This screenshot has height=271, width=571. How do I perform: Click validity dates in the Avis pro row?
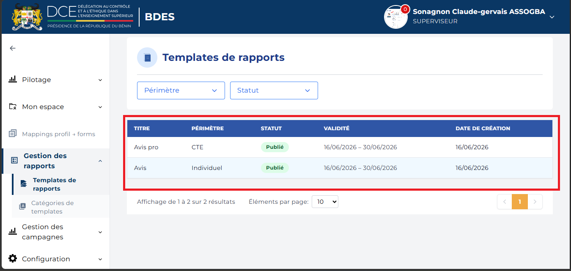pos(360,147)
